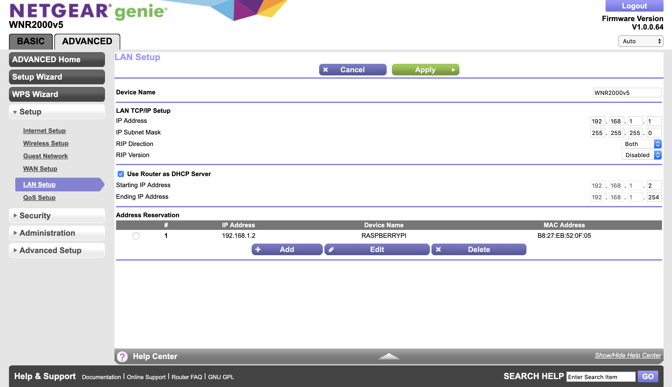Click the IP Address second octet field
Image resolution: width=672 pixels, height=387 pixels.
point(616,121)
